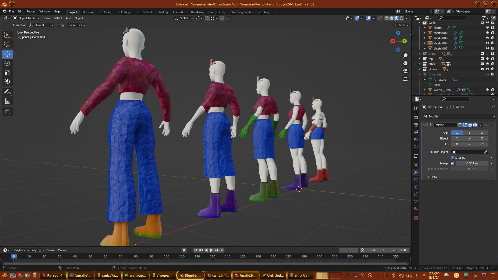Enable the Y mirror axis button
498x280 pixels.
click(x=469, y=133)
